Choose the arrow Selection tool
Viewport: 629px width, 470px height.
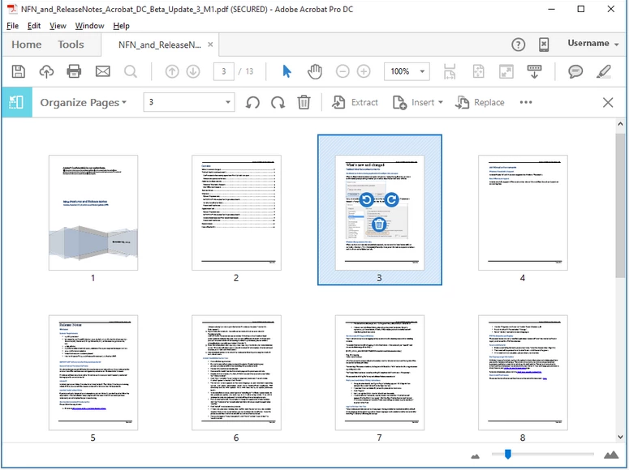(x=286, y=71)
